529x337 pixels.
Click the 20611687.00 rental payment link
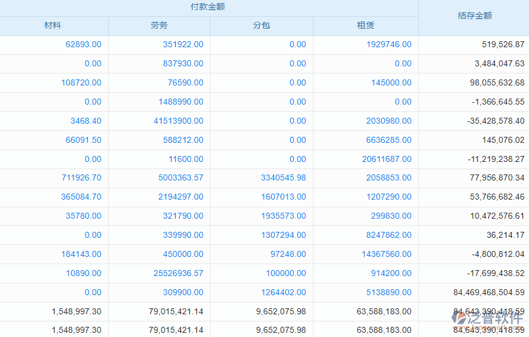point(387,160)
